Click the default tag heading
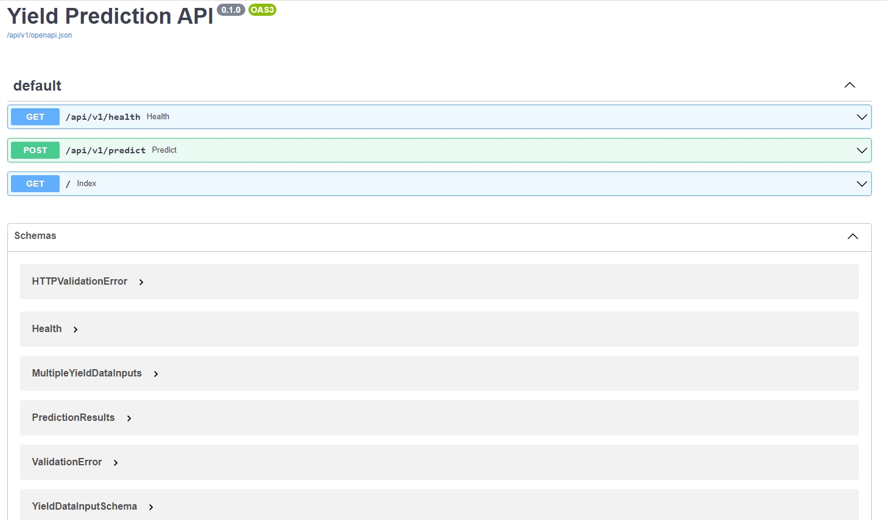Image resolution: width=887 pixels, height=520 pixels. 37,86
